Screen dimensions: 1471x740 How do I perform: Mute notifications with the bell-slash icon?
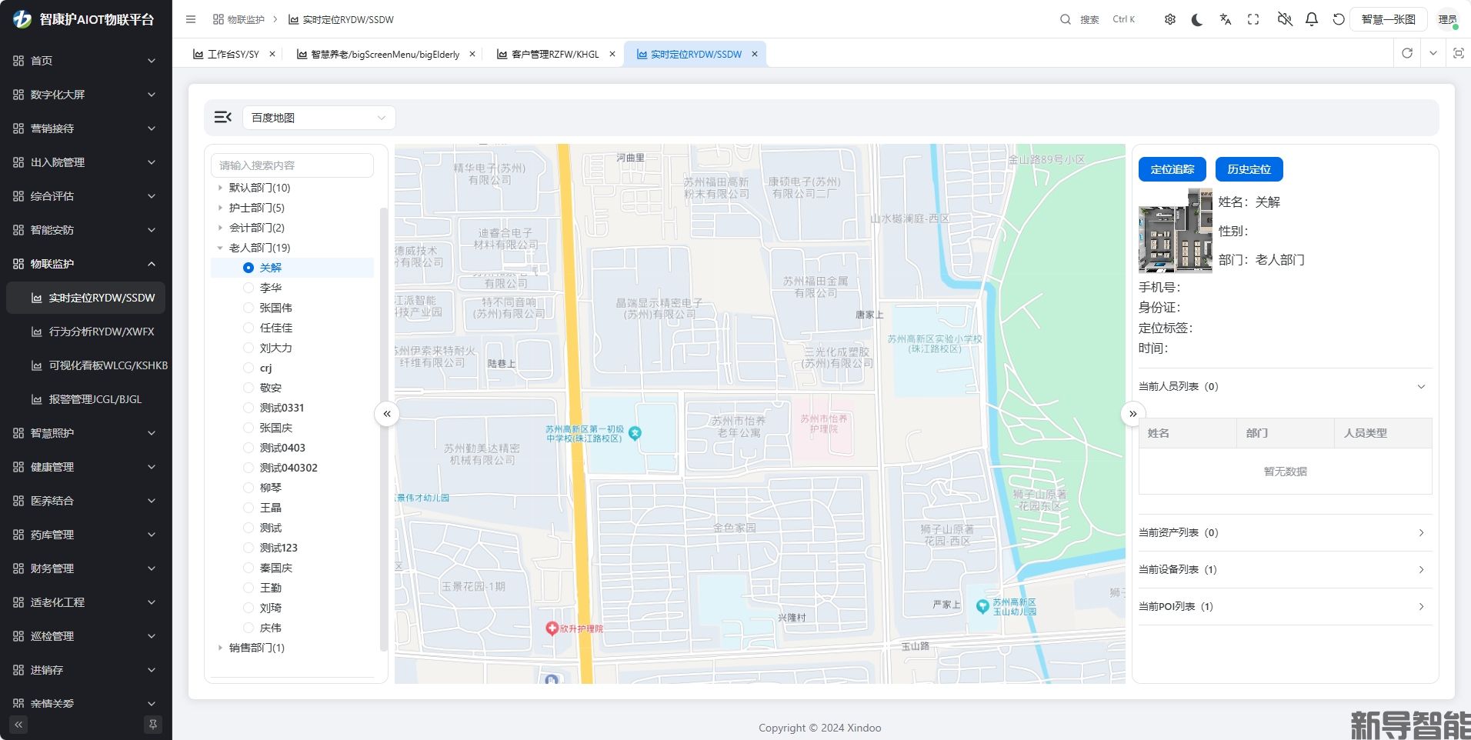pos(1283,19)
